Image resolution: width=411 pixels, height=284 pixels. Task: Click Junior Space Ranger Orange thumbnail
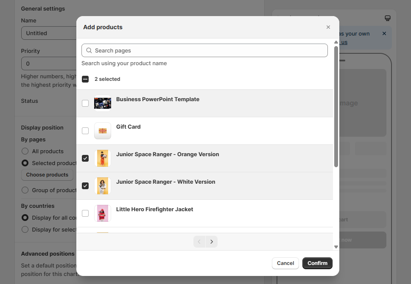[x=103, y=158]
